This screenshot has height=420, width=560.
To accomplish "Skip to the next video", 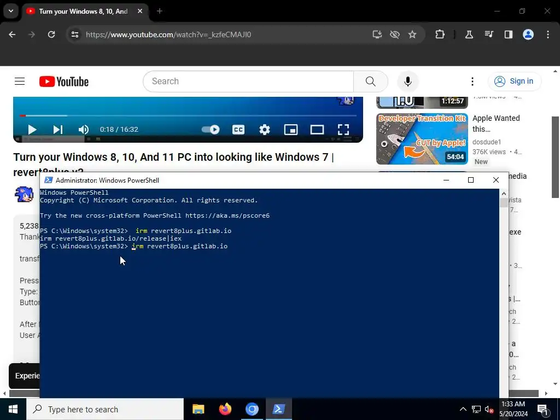I will (58, 130).
